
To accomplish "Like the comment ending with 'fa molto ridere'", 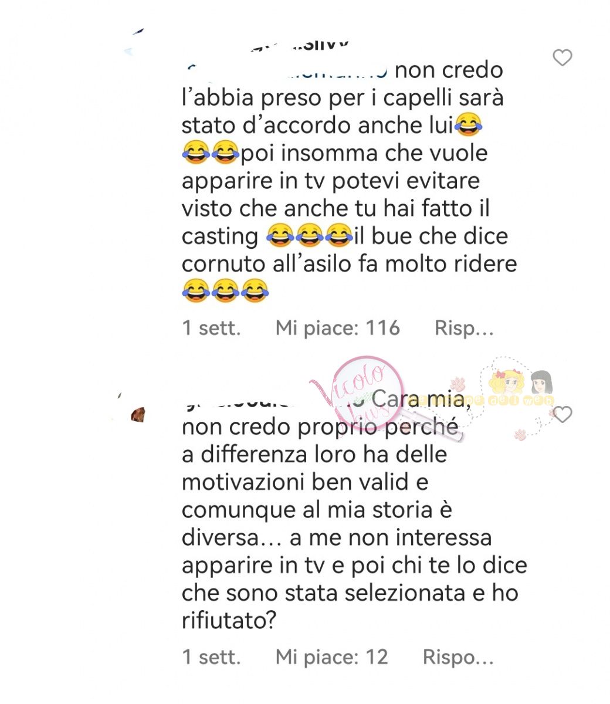I will click(x=562, y=57).
